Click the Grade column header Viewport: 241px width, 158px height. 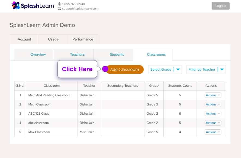pyautogui.click(x=154, y=86)
